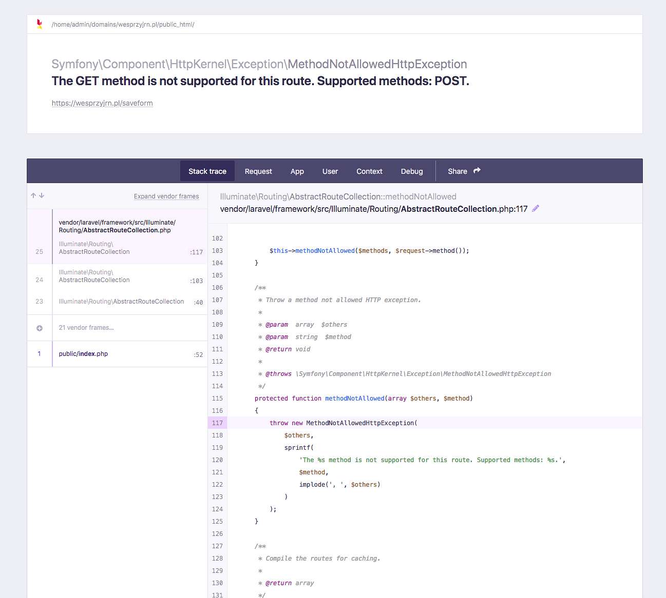Open the wesprzyjrn.pl/saveform URL link

102,103
